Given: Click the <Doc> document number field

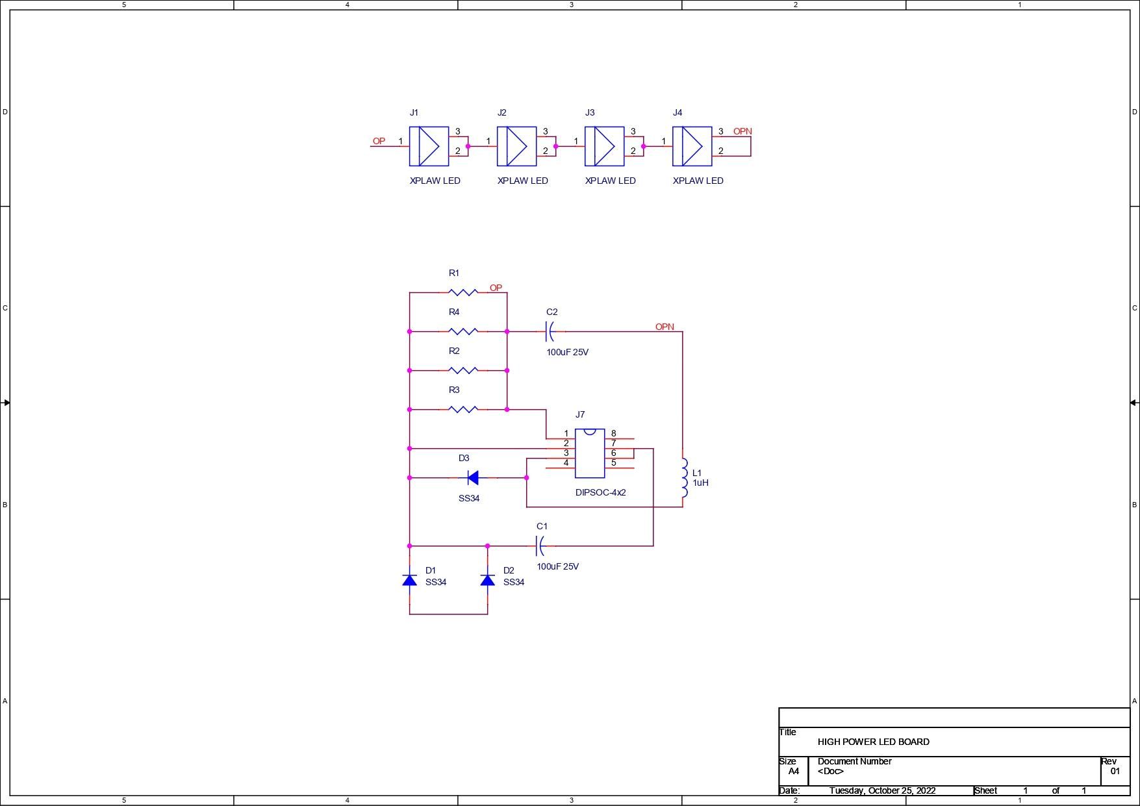Looking at the screenshot, I should (x=830, y=772).
